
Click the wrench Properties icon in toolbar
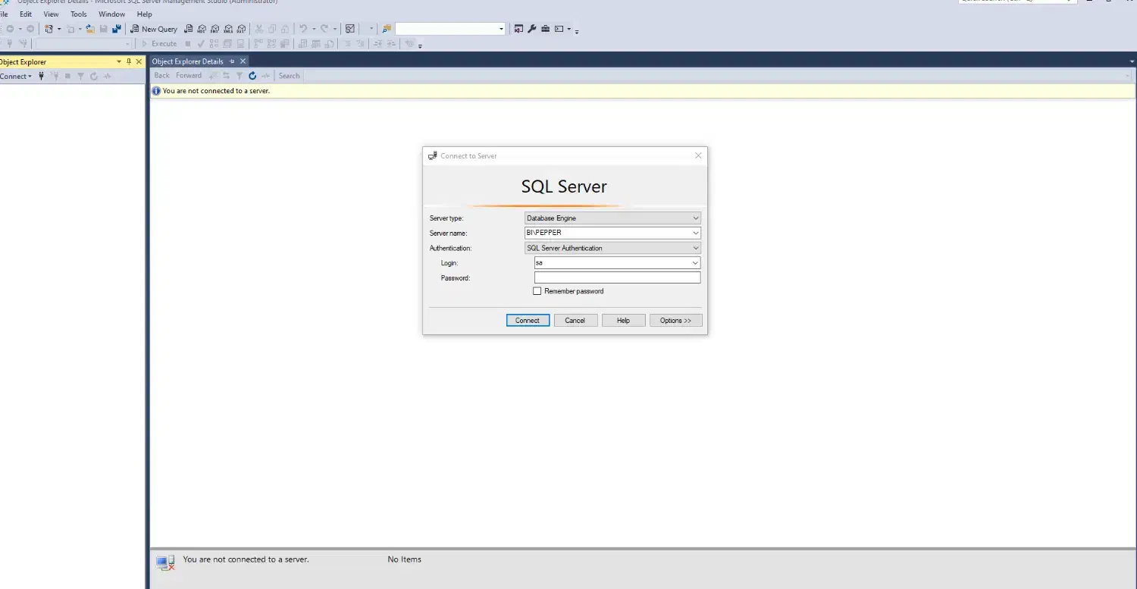pyautogui.click(x=532, y=29)
